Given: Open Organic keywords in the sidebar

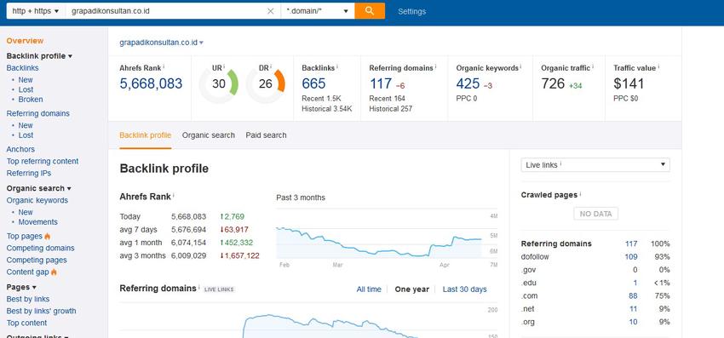Looking at the screenshot, I should click(37, 200).
